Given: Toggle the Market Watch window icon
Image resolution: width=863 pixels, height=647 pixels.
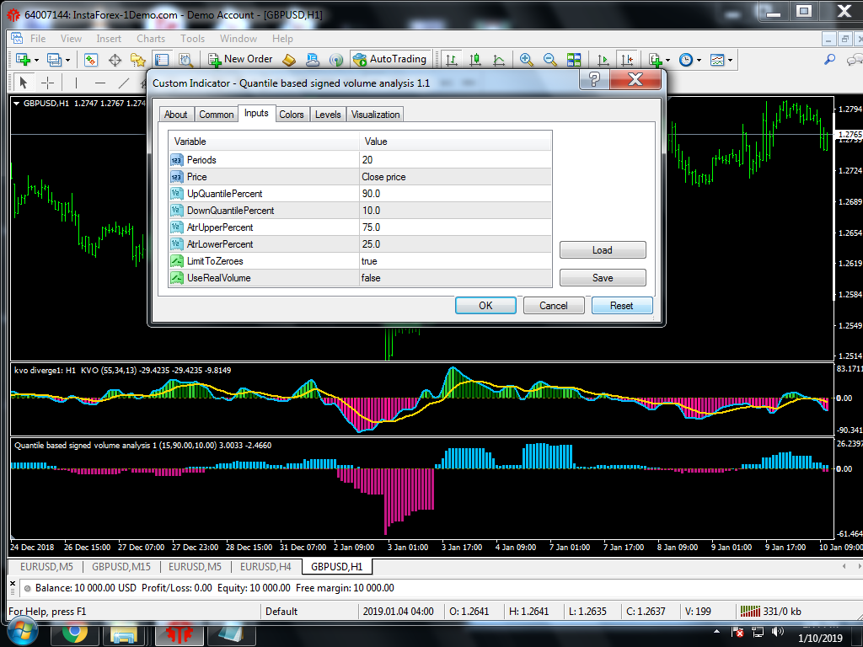Looking at the screenshot, I should coord(91,60).
